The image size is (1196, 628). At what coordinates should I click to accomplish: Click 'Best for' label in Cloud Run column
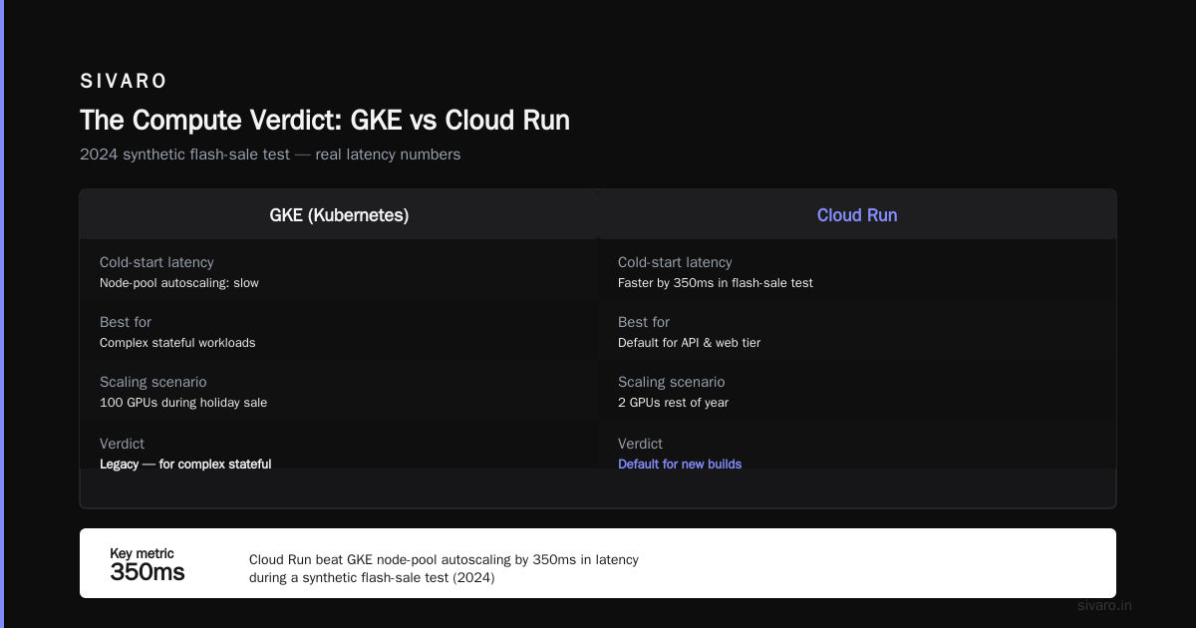644,322
